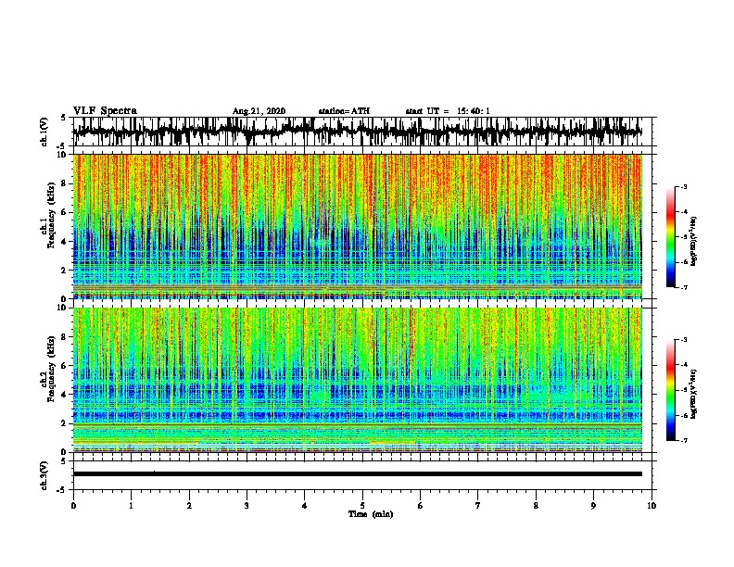The width and height of the screenshot is (734, 567).
Task: Click the "ch.1(V)" axis label
Action: click(x=44, y=132)
